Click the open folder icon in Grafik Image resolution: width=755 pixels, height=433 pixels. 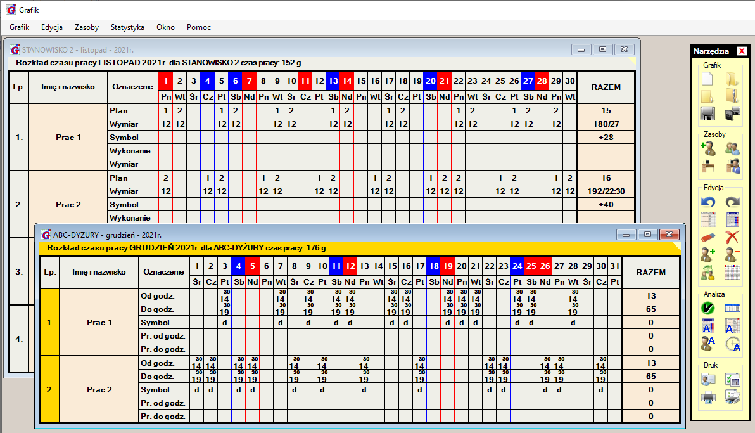point(732,79)
